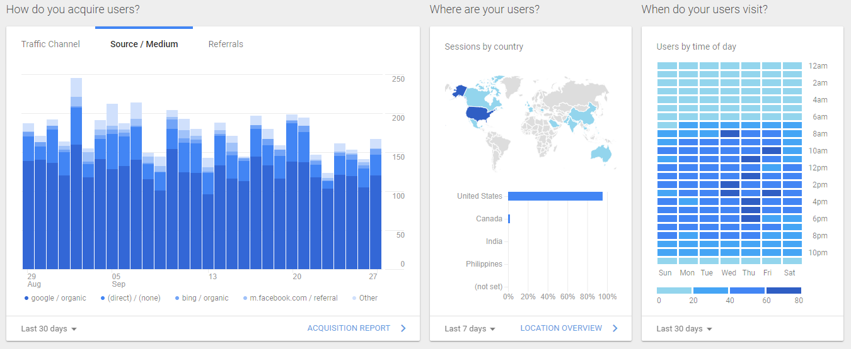The width and height of the screenshot is (851, 349).
Task: Click the darkest heatmap legend block (60-80)
Action: 784,291
